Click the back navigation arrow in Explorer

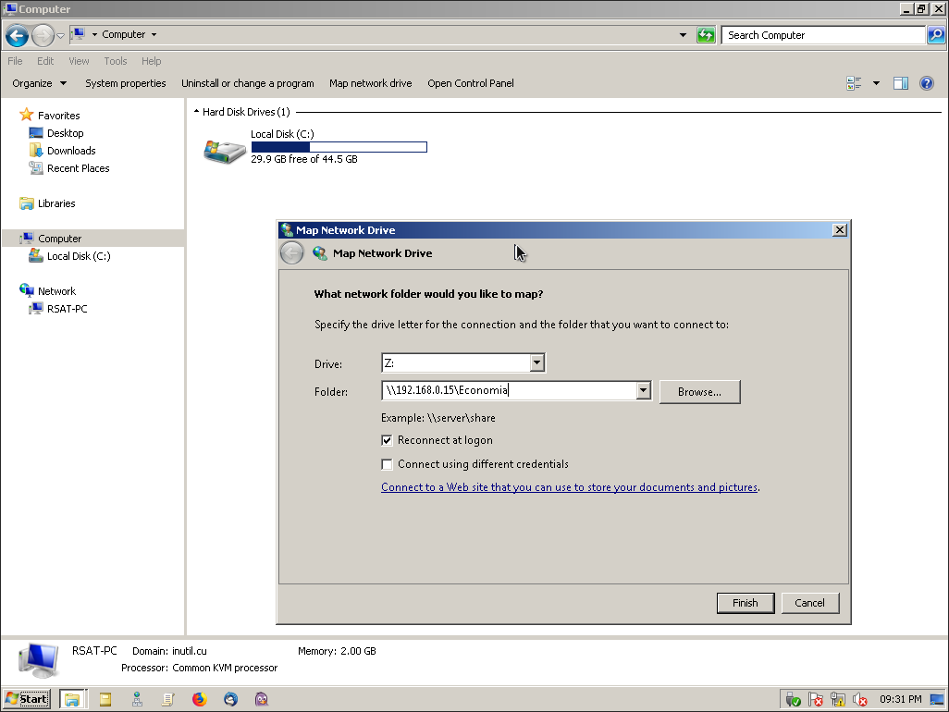[17, 35]
